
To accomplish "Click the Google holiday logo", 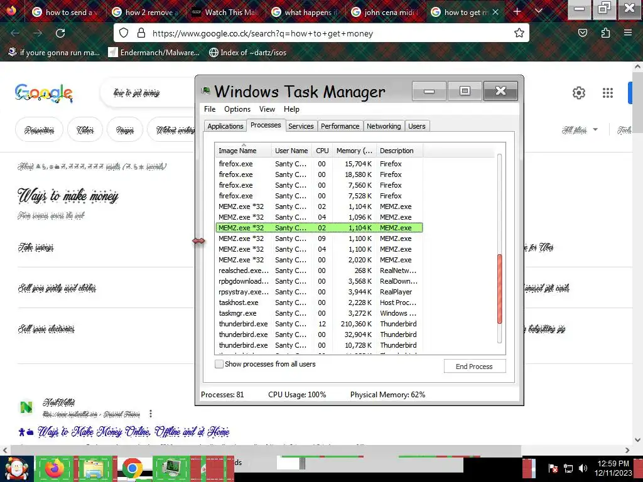I will (44, 93).
